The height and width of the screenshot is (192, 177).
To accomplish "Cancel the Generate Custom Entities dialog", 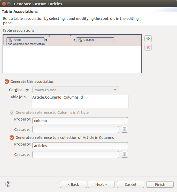I will pyautogui.click(x=130, y=185).
